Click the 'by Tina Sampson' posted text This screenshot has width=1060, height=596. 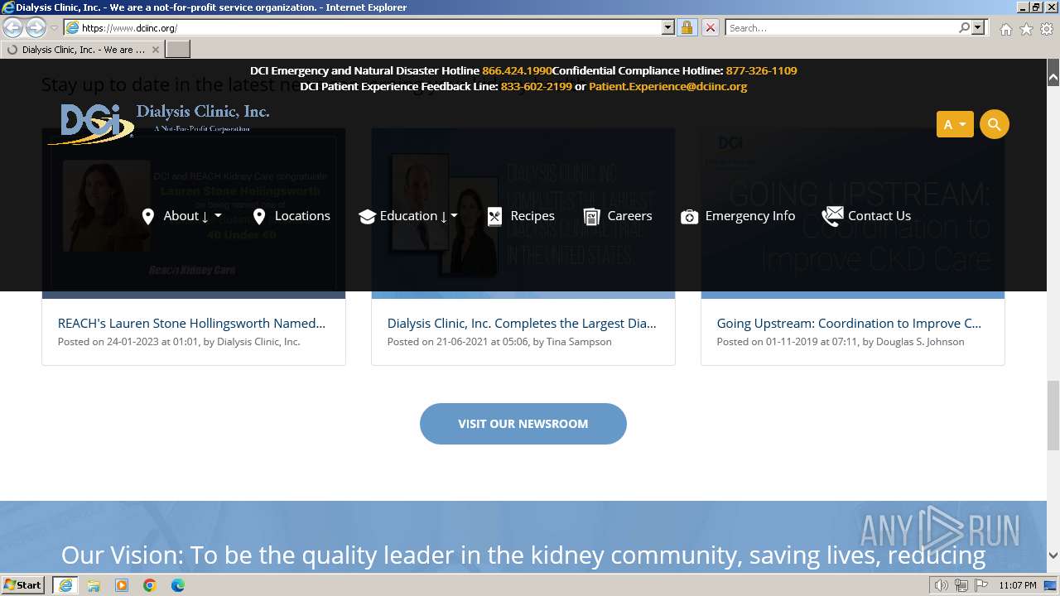coord(572,342)
